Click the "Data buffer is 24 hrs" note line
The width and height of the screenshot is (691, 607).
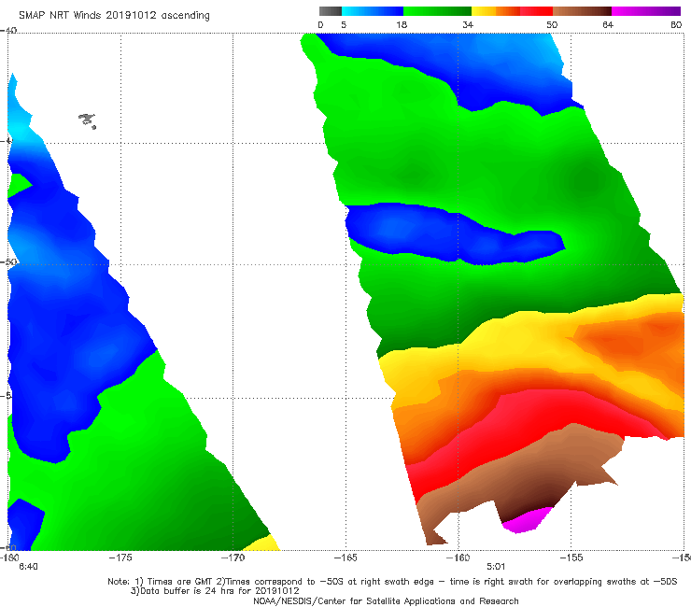click(x=215, y=591)
